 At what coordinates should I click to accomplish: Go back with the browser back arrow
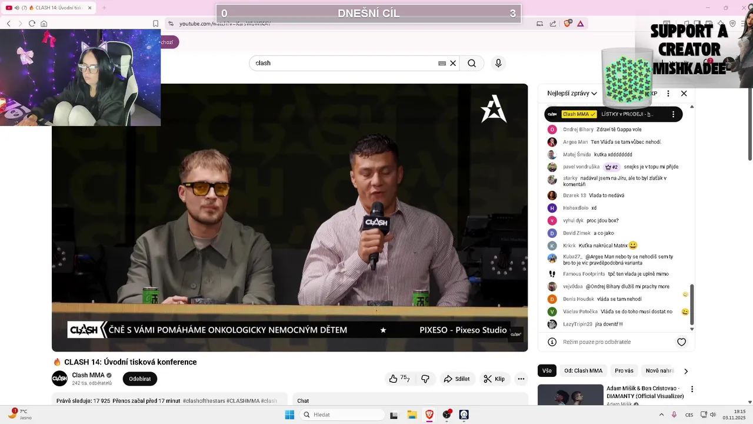(8, 24)
